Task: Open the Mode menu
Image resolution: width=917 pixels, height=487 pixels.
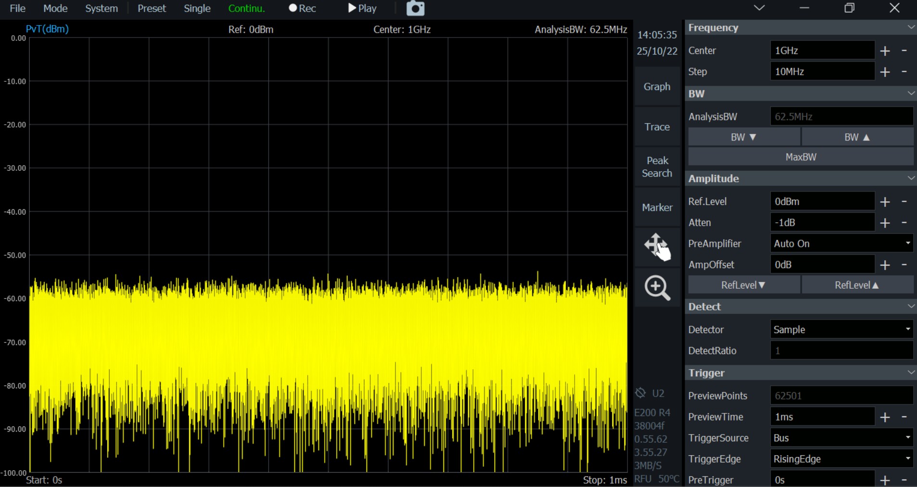Action: tap(55, 9)
